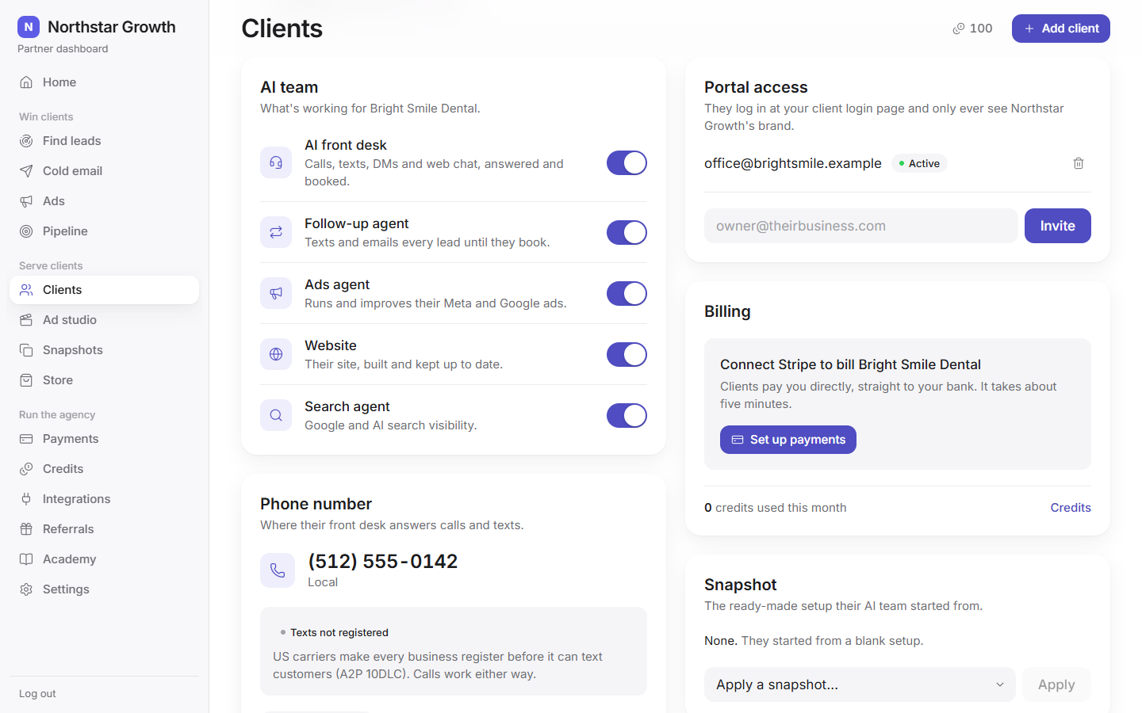Select the Clients sidebar item

[104, 290]
